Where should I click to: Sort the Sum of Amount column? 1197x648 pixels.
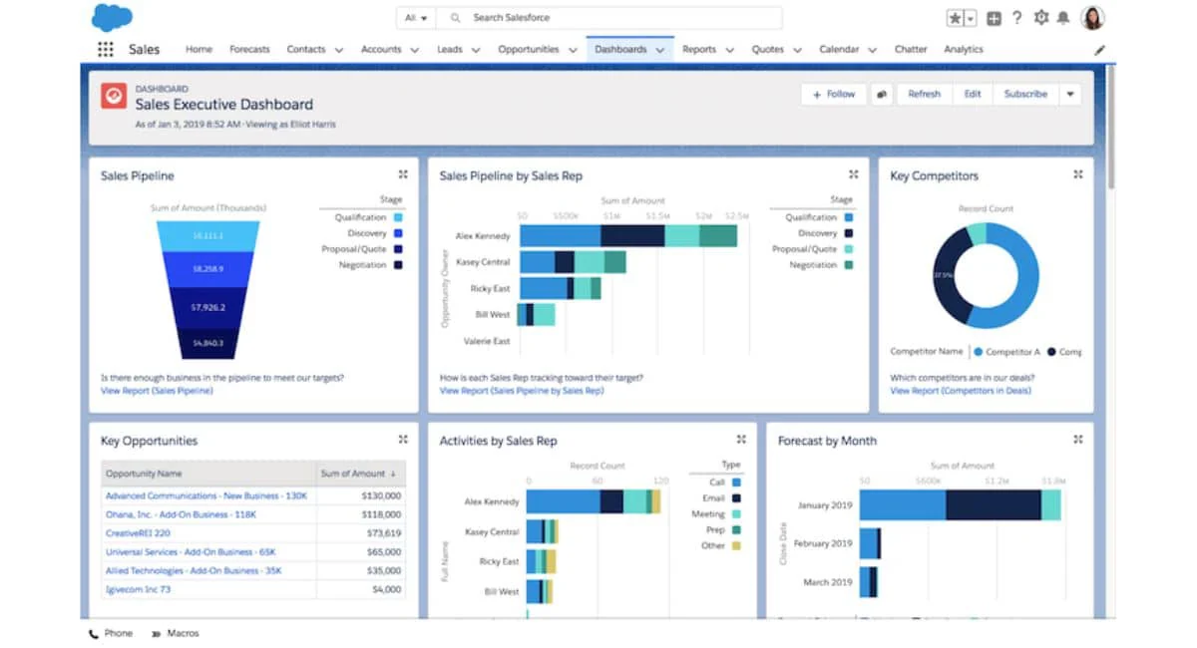coord(359,474)
